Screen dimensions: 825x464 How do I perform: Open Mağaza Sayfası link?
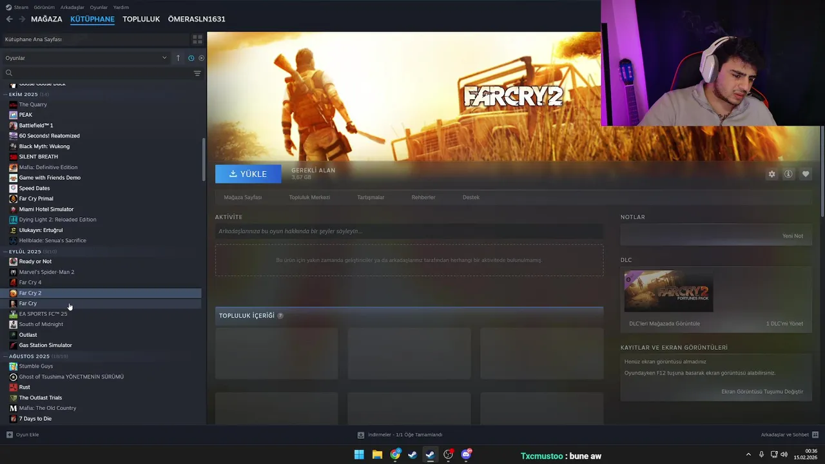coord(243,197)
